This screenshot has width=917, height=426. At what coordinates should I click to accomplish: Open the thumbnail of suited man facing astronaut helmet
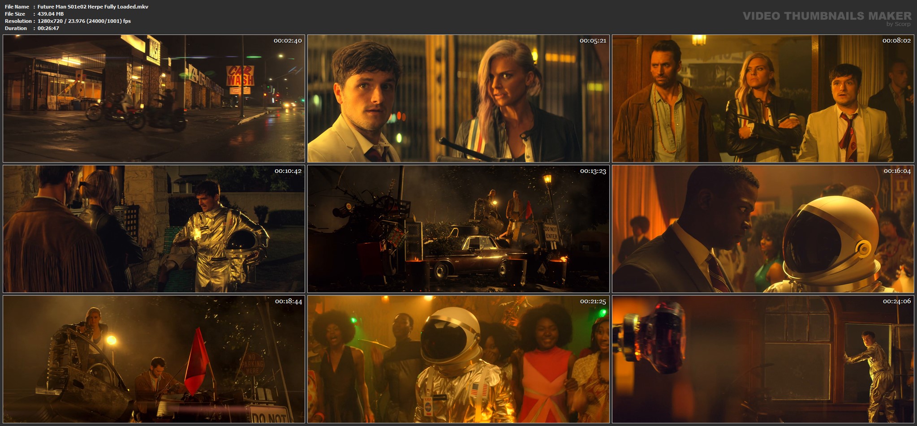click(763, 229)
